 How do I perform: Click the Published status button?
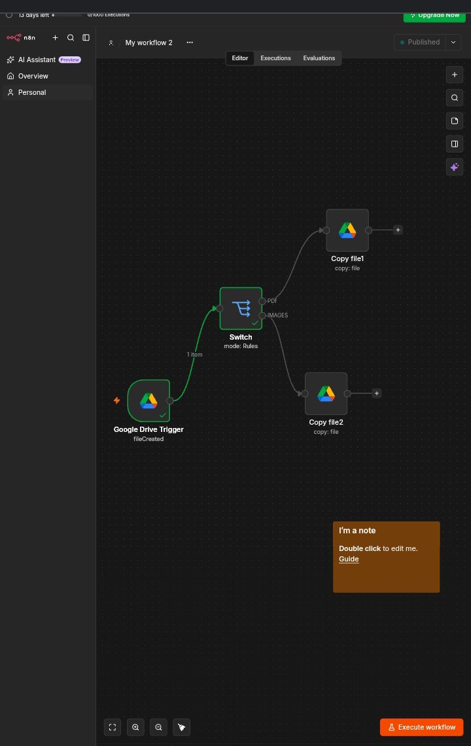[420, 42]
